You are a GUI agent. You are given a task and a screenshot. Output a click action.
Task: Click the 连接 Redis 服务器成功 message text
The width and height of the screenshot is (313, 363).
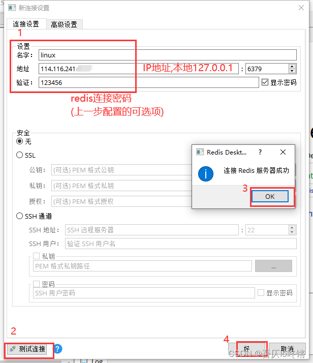tap(256, 171)
